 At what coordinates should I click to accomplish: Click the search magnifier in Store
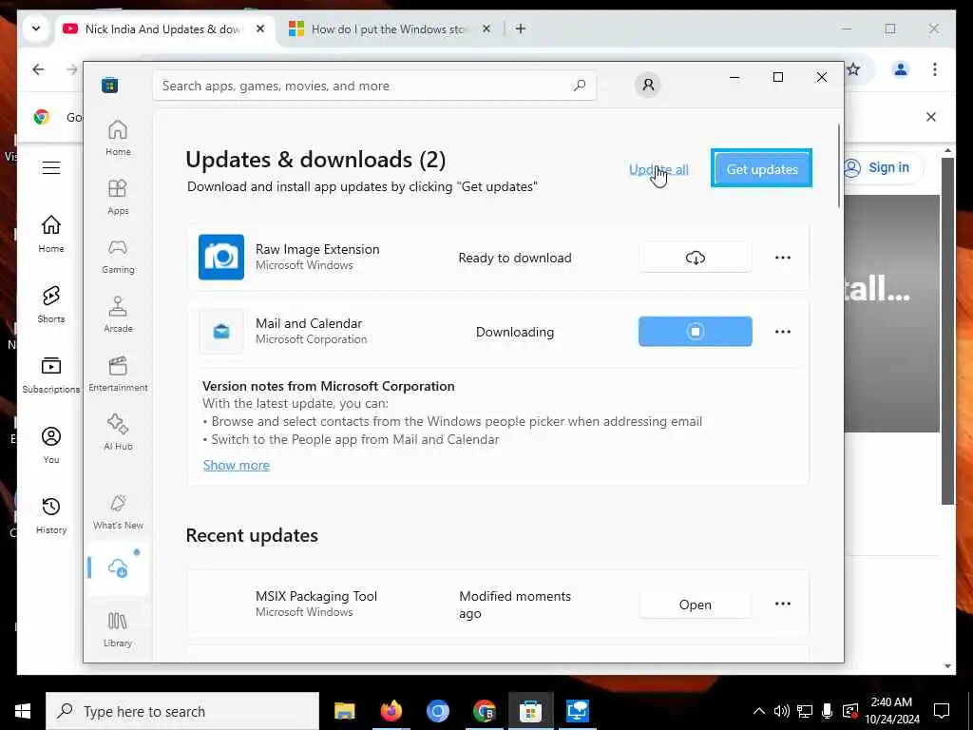(x=580, y=86)
